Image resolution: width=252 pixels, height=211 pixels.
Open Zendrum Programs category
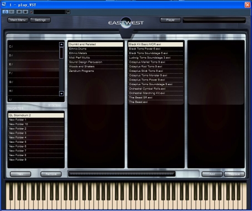click(x=96, y=71)
